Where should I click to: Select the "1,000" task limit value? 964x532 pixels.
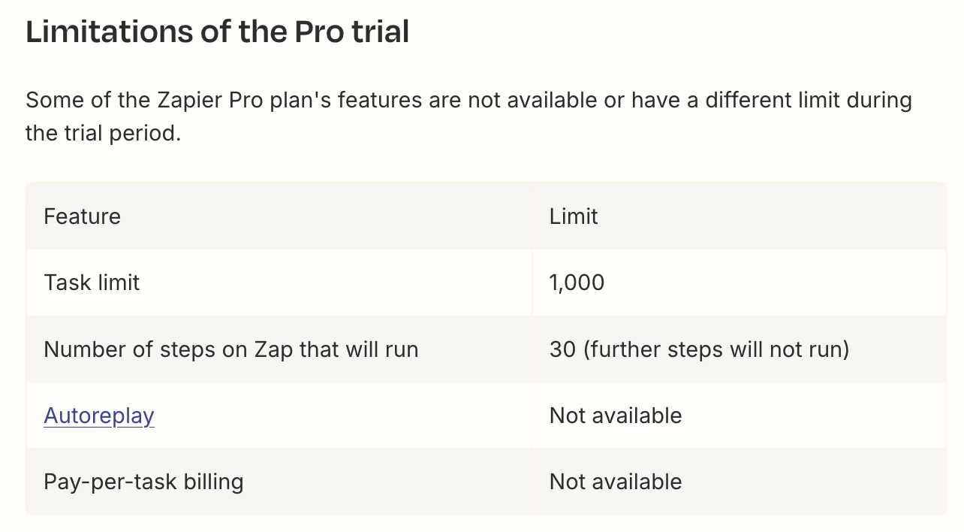[577, 283]
